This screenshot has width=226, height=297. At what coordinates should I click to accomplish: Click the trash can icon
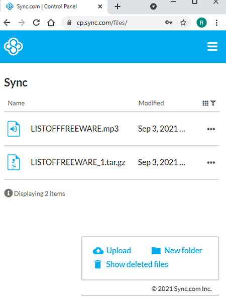97,264
